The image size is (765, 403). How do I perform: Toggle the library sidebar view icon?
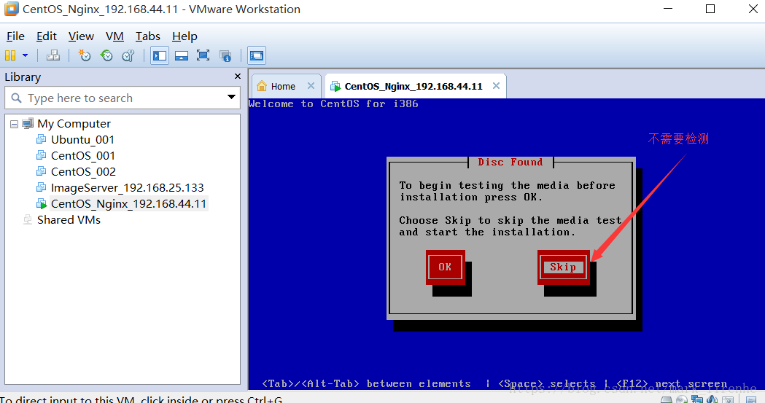[160, 55]
